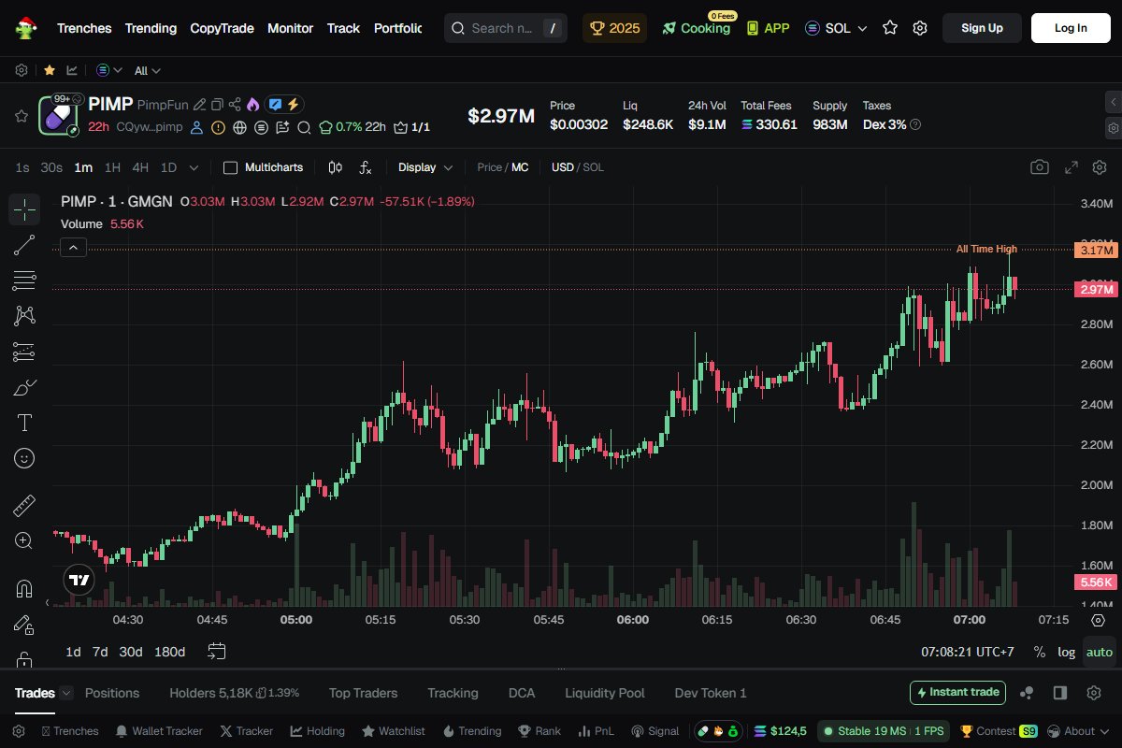1122x748 pixels.
Task: Go to Trenches in top navigation
Action: tap(84, 28)
